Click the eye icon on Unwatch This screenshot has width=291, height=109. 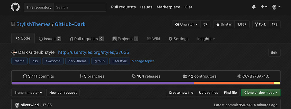tap(177, 24)
